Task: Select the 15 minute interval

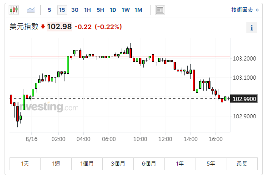Action: (62, 10)
